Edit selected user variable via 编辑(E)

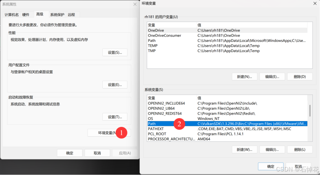pyautogui.click(x=272, y=76)
